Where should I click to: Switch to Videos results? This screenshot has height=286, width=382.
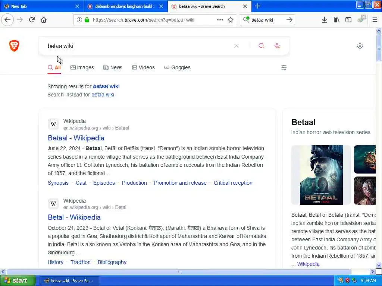143,67
